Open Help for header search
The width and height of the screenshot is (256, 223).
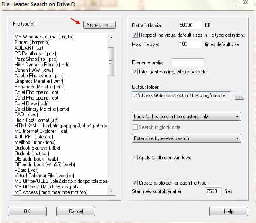point(229,211)
